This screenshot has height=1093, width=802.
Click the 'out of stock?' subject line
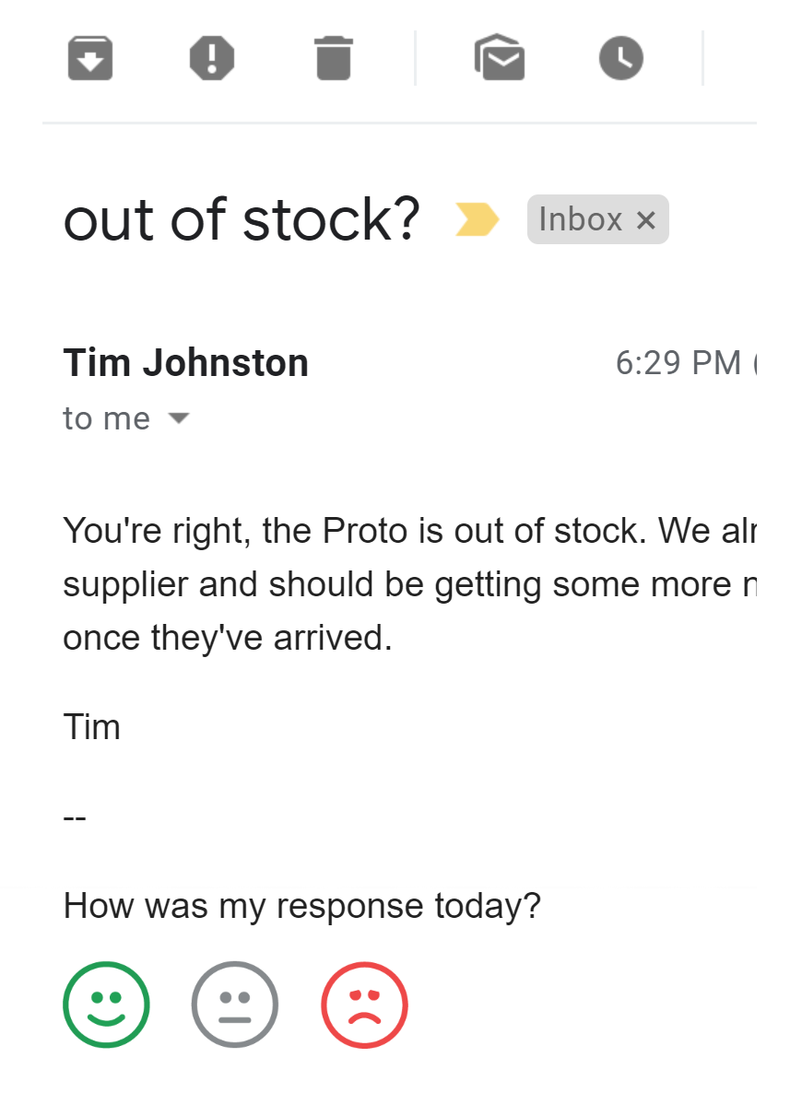pos(242,219)
